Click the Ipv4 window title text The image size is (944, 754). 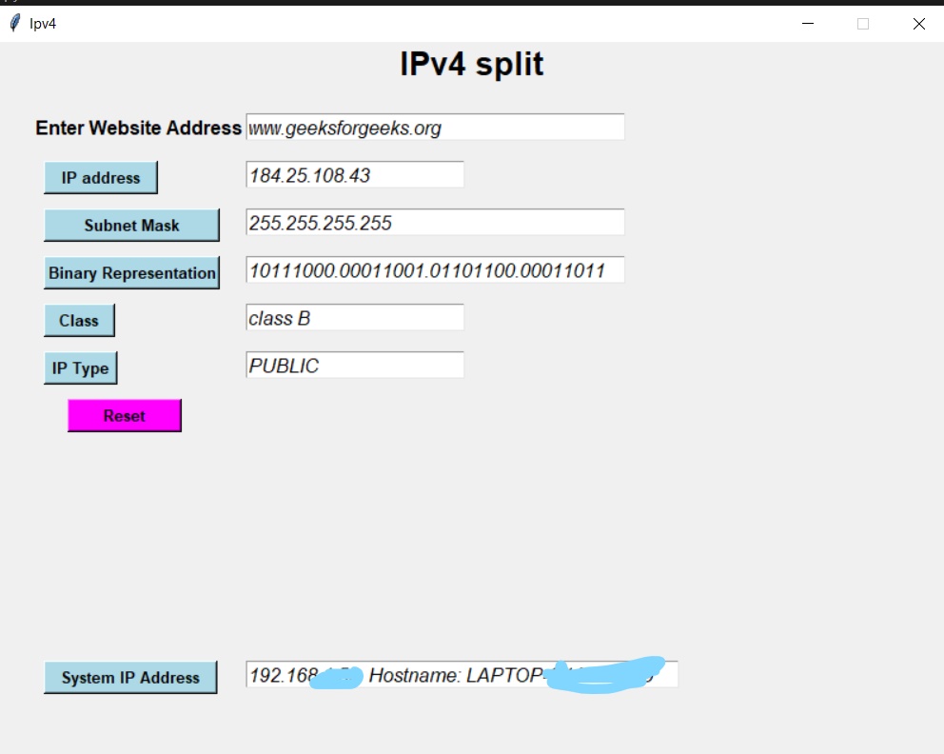pos(43,24)
